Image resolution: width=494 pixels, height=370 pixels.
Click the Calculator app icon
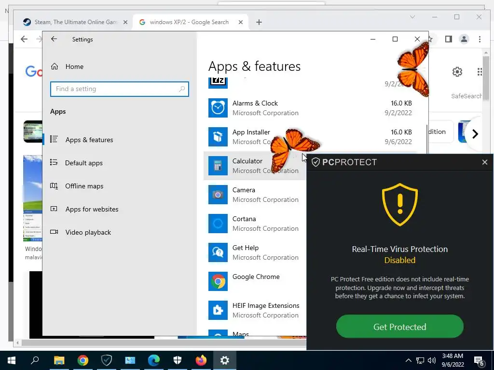pos(218,166)
